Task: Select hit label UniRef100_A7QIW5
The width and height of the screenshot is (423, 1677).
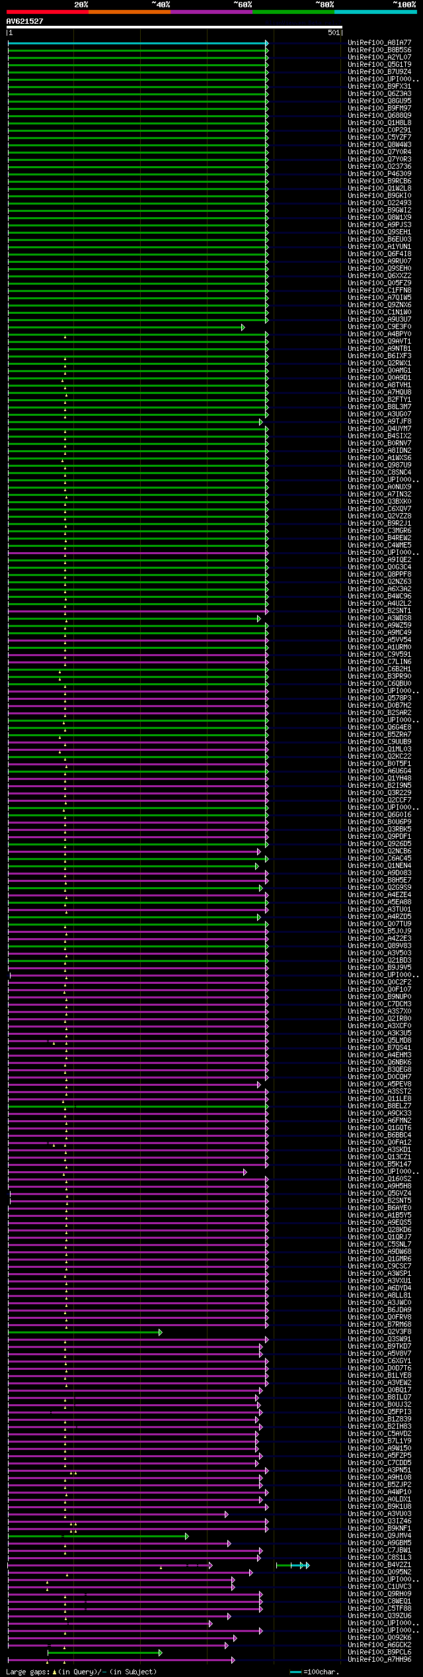Action: pyautogui.click(x=379, y=298)
